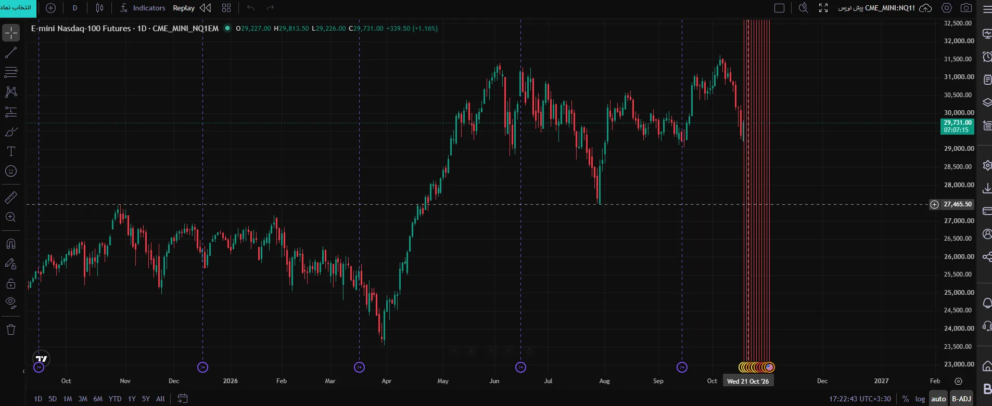Viewport: 992px width, 406px height.
Task: Toggle log scale
Action: 920,399
